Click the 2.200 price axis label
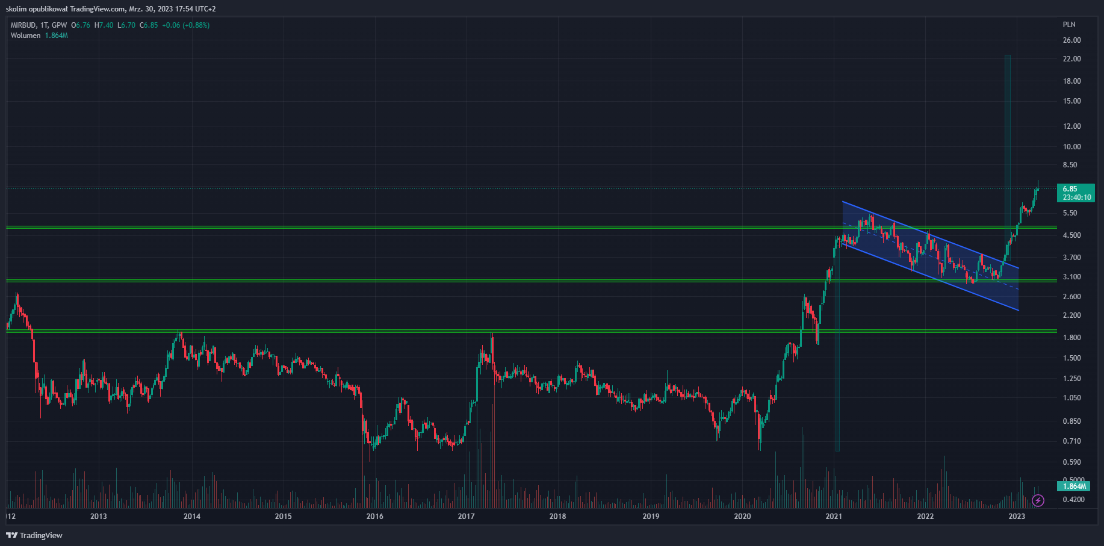This screenshot has width=1104, height=546. tap(1071, 315)
